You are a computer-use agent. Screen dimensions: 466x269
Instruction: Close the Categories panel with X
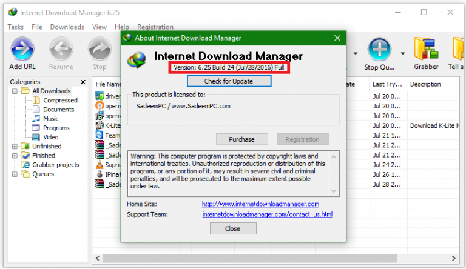click(83, 82)
